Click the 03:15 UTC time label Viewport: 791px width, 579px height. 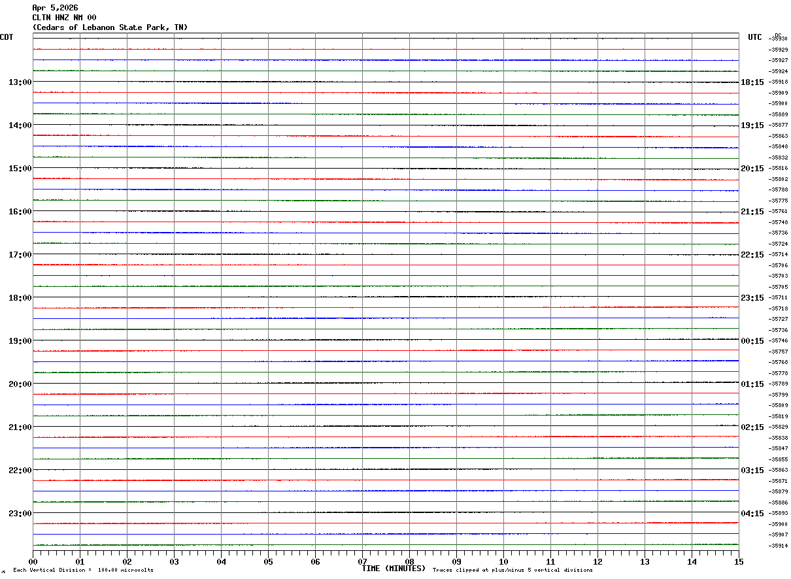click(x=752, y=471)
